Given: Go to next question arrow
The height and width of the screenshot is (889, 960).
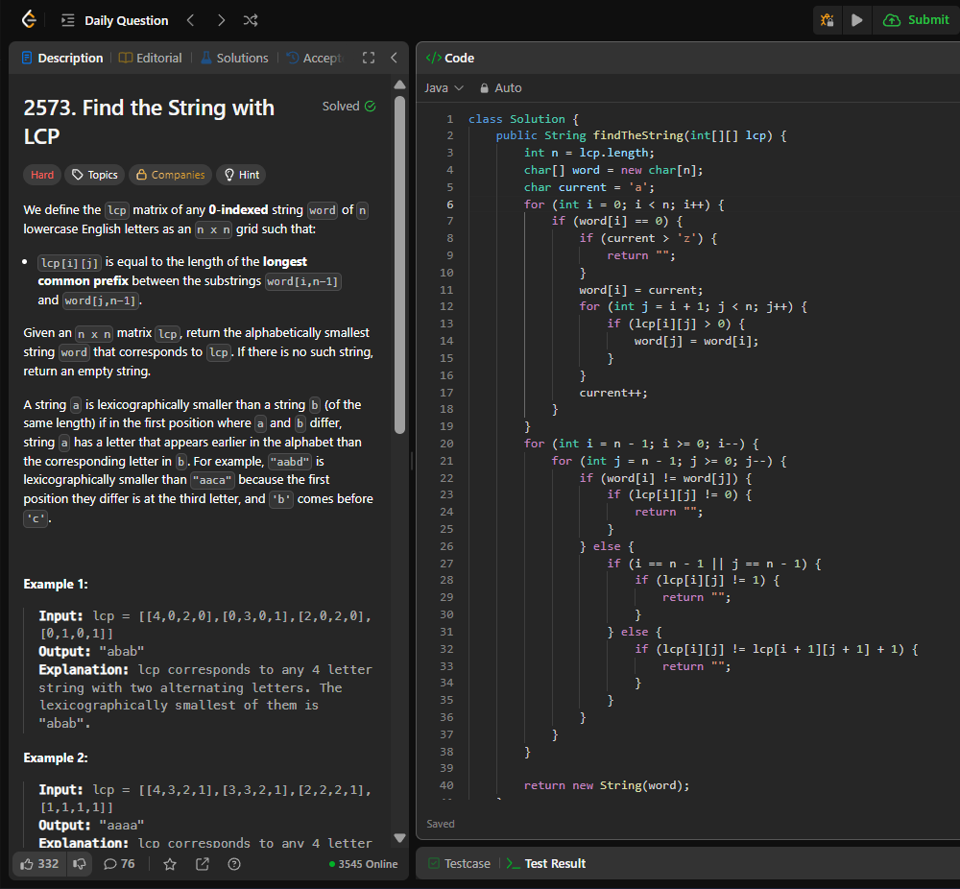Looking at the screenshot, I should click(x=221, y=20).
